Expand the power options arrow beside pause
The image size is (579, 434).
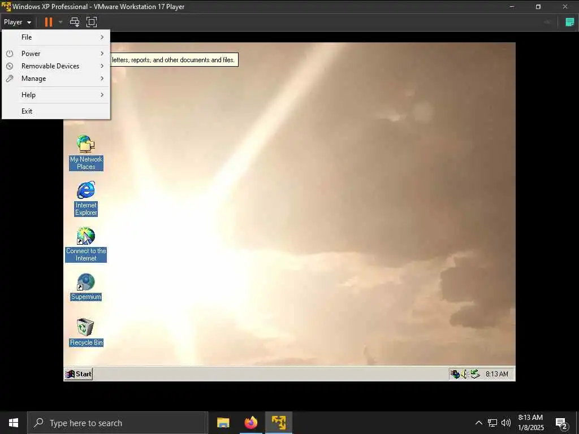(61, 22)
